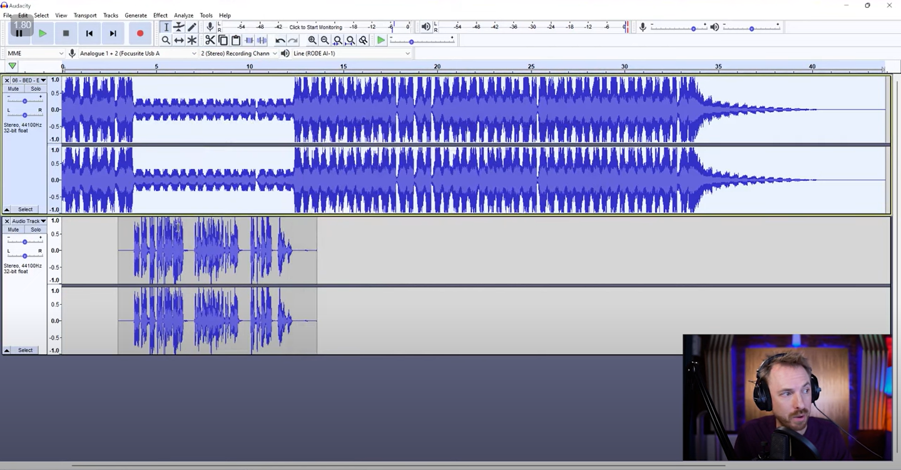Click Click to Start Monitoring meter
The width and height of the screenshot is (901, 470).
pyautogui.click(x=315, y=27)
